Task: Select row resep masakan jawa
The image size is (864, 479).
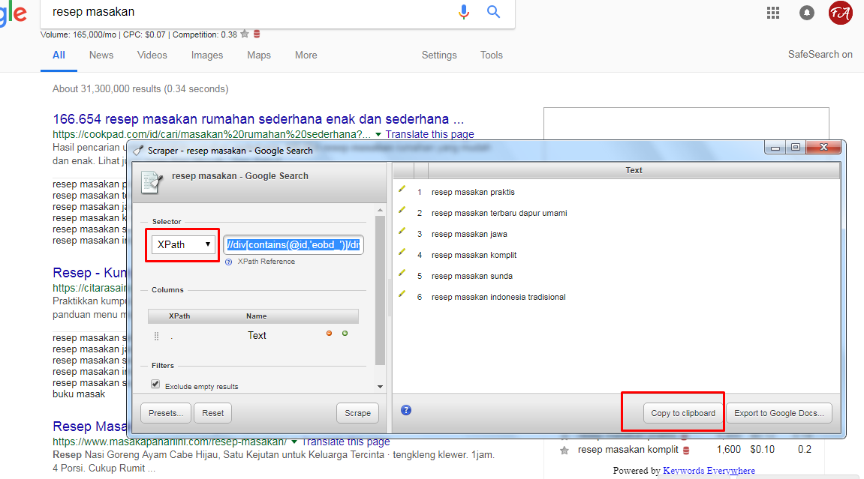Action: [616, 234]
